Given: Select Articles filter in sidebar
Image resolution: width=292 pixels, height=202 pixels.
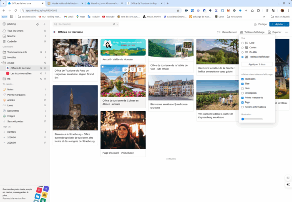Looking at the screenshot, I should 11,100.
